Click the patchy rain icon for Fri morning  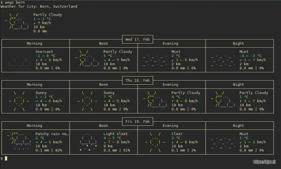[x=19, y=141]
